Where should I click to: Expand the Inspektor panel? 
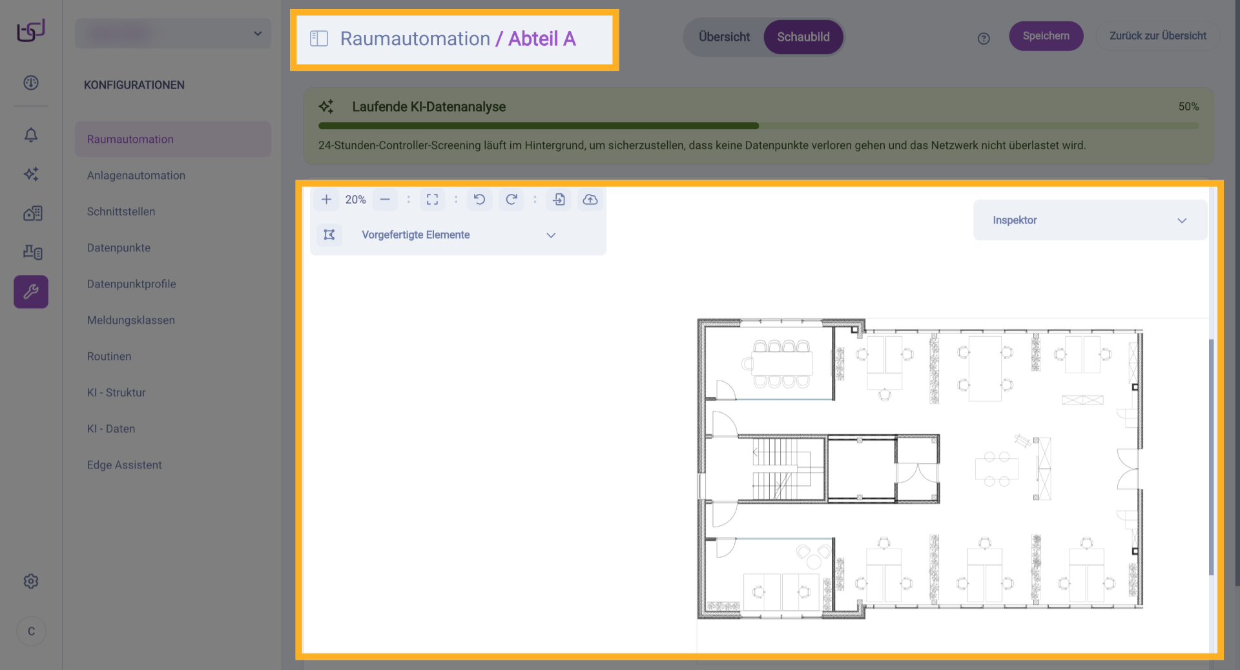pyautogui.click(x=1181, y=220)
